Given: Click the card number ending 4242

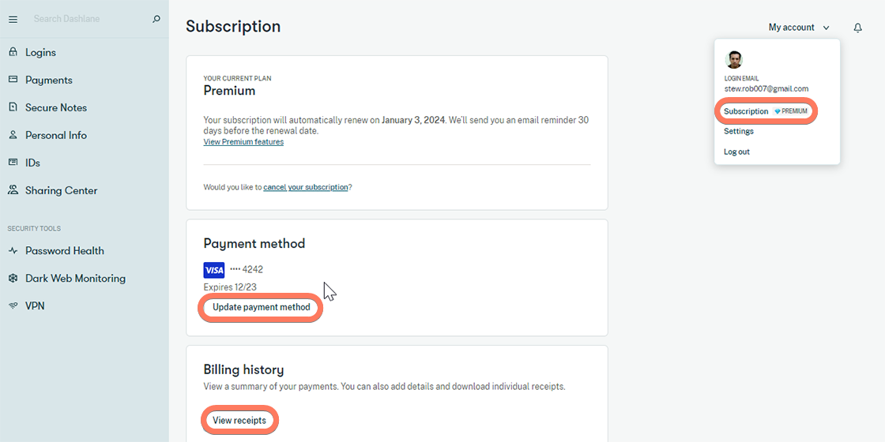Looking at the screenshot, I should 247,269.
